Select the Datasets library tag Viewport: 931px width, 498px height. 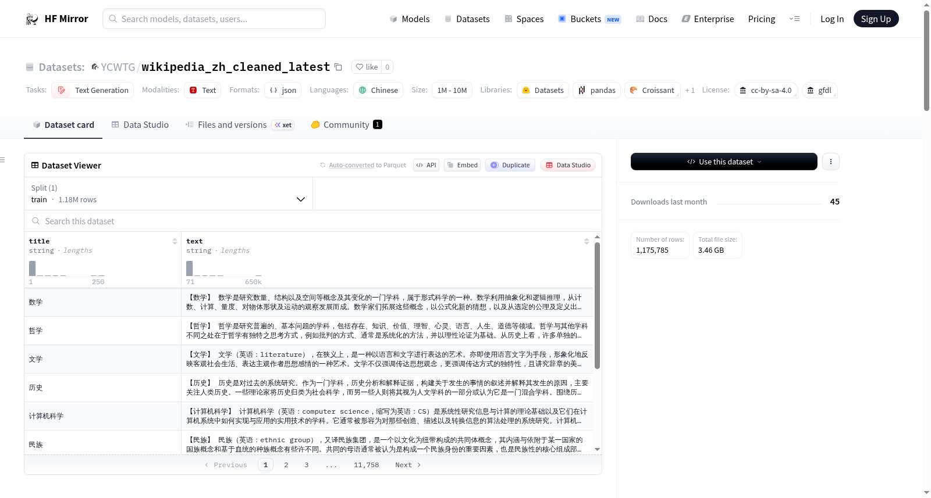click(x=543, y=90)
